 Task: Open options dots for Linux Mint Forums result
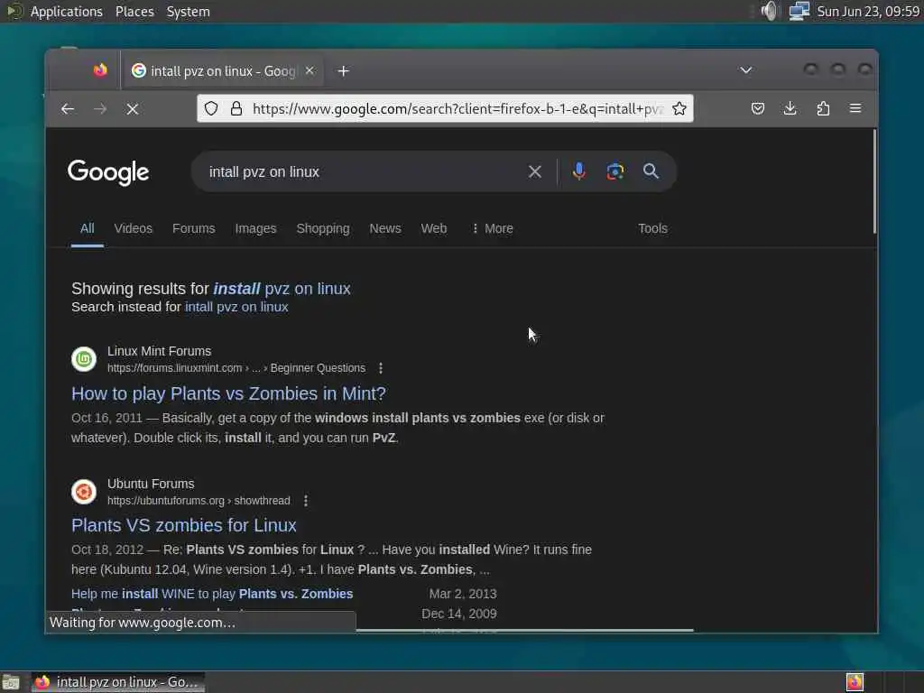click(x=381, y=368)
